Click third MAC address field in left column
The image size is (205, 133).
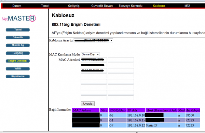[x=94, y=70]
